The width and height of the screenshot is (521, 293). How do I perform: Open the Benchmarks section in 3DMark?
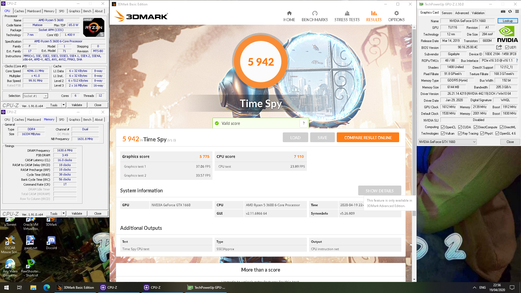[x=315, y=17]
